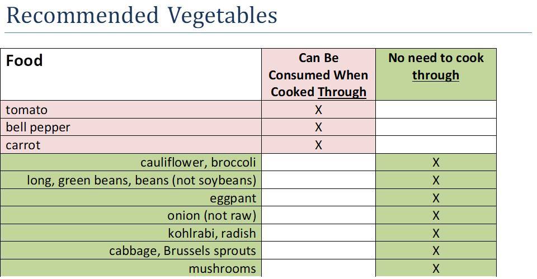Screen dimensions: 537x279
Task: Click the 'No need to cook through' header
Action: (436, 67)
